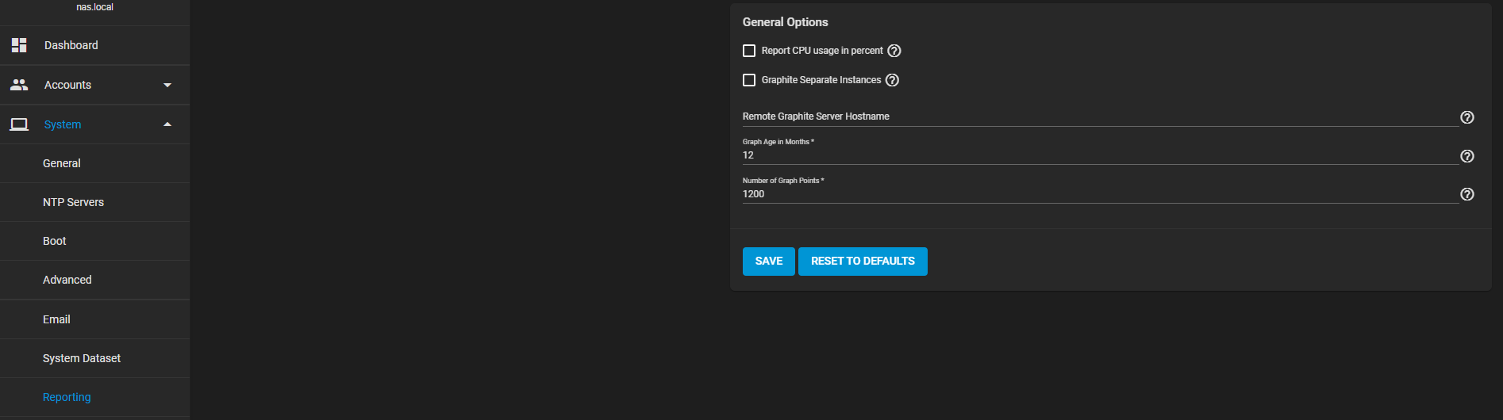1503x420 pixels.
Task: Select Email in System submenu
Action: [x=56, y=319]
